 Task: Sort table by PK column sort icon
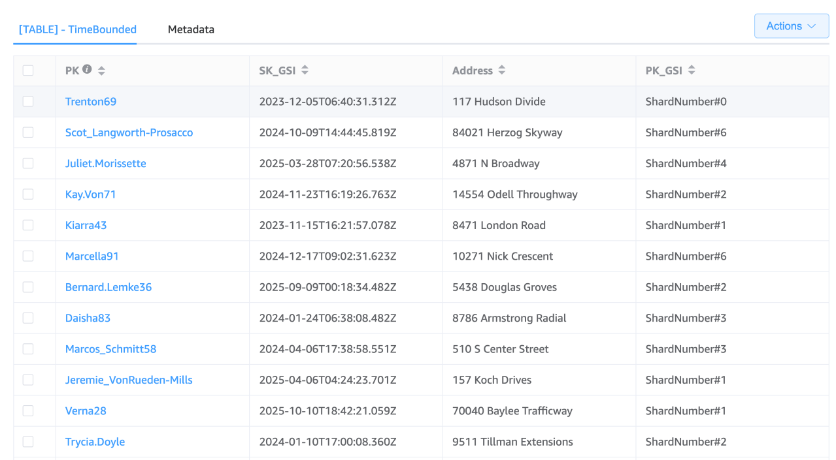point(101,70)
